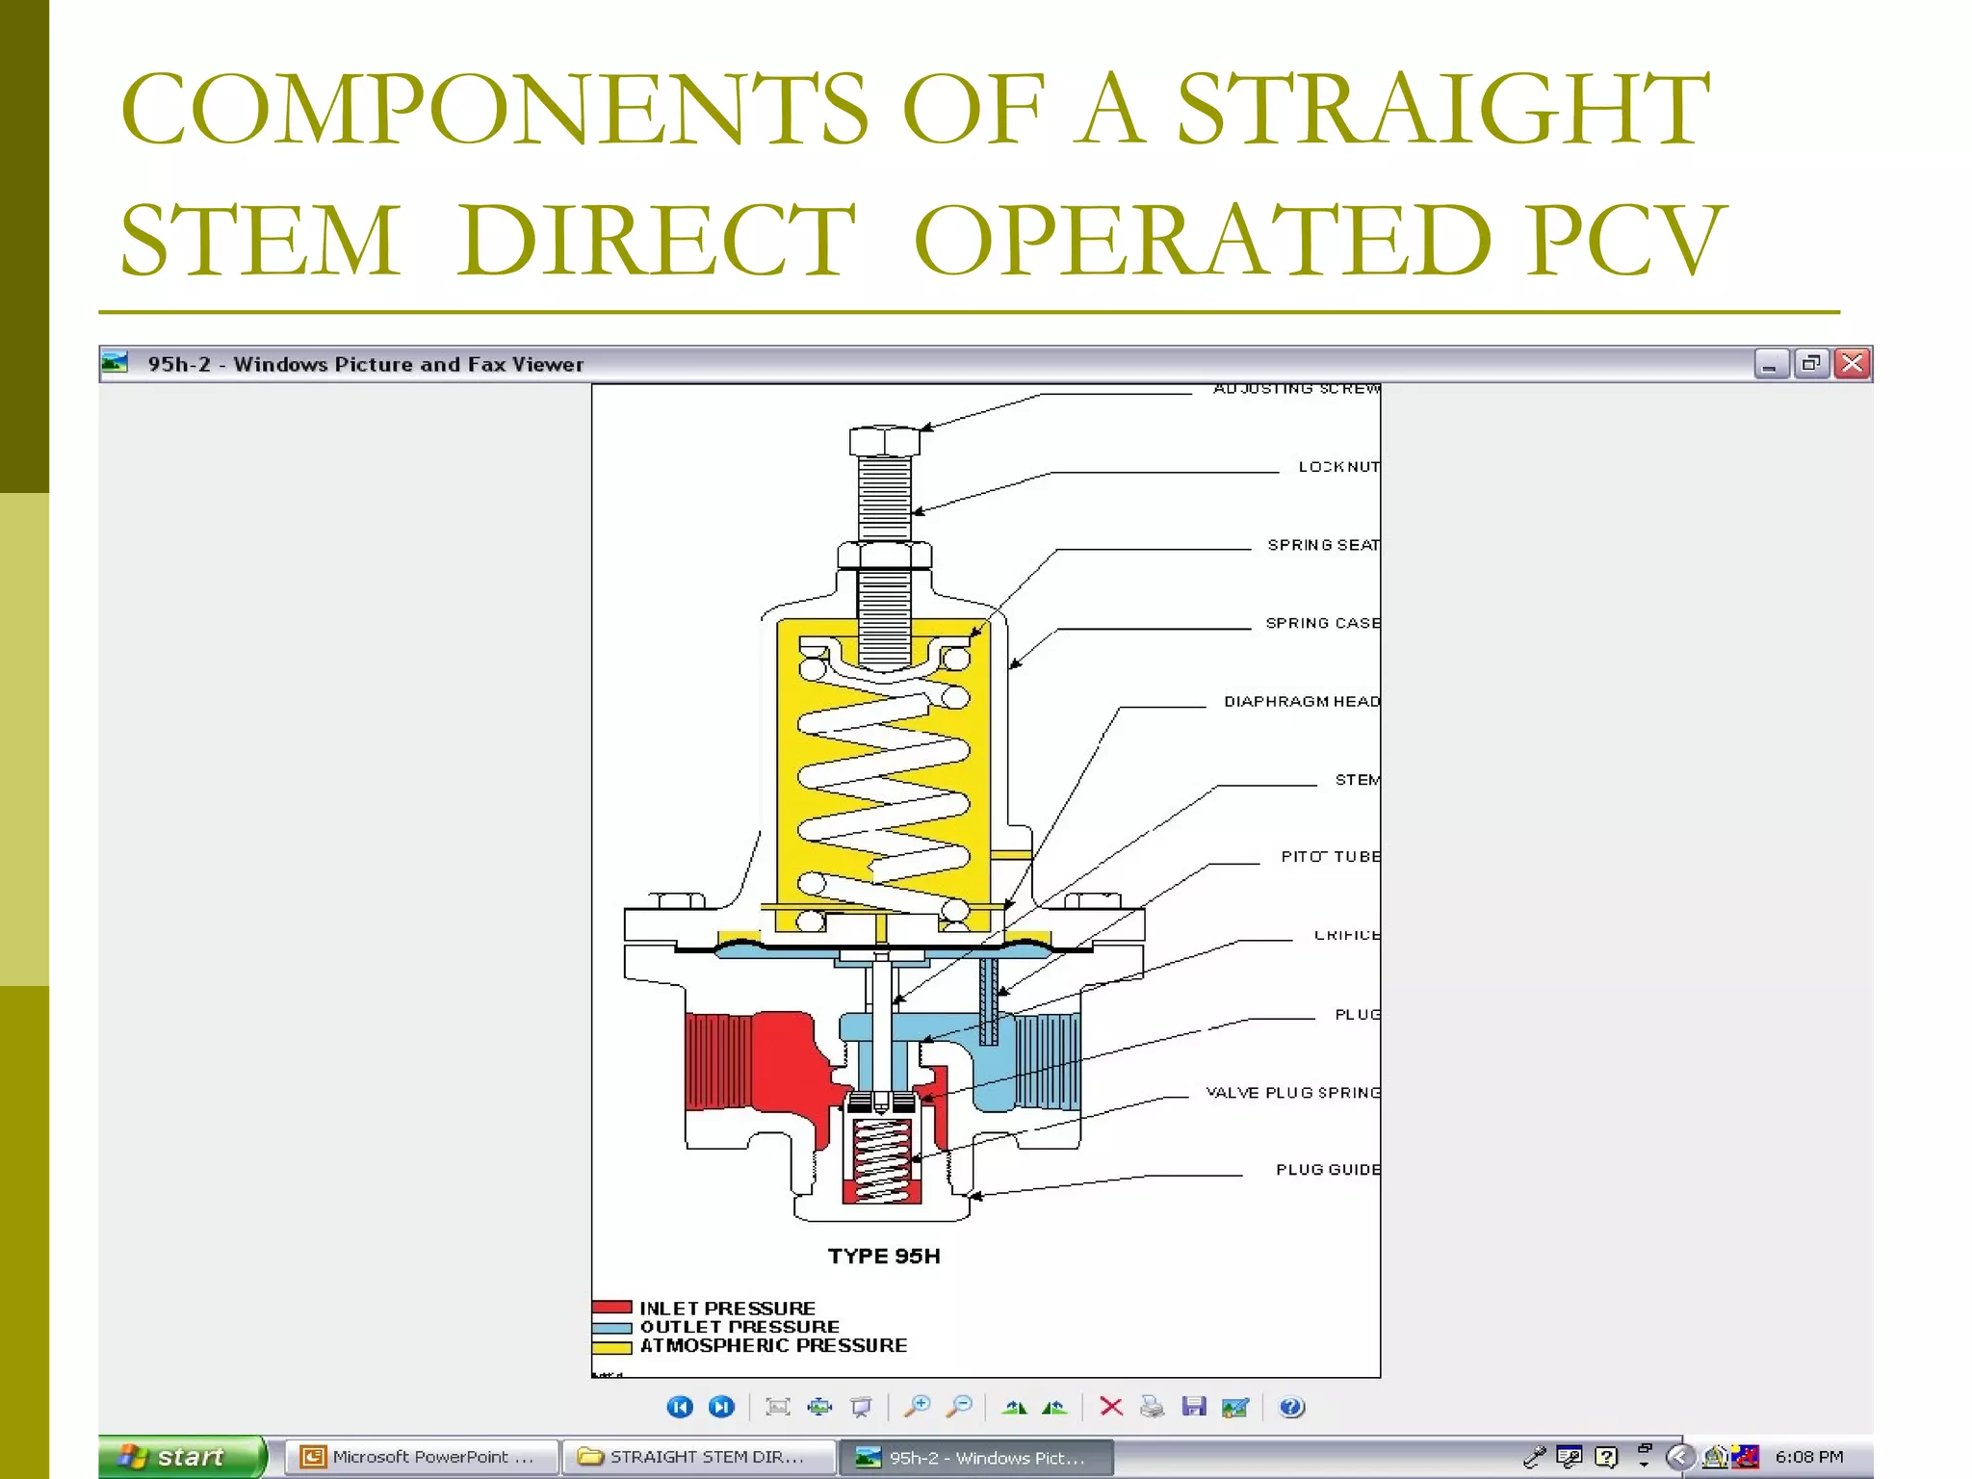Delete the image with red X
The width and height of the screenshot is (1972, 1479).
point(1111,1407)
